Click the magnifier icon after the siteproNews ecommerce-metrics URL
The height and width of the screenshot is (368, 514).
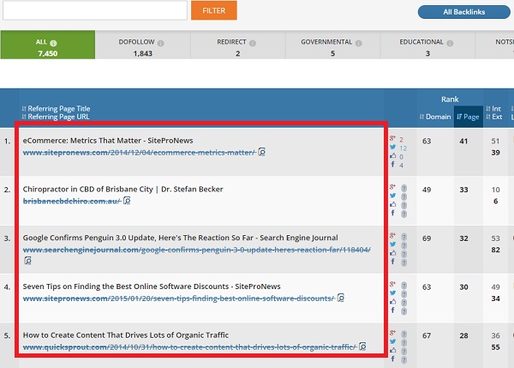(x=262, y=153)
